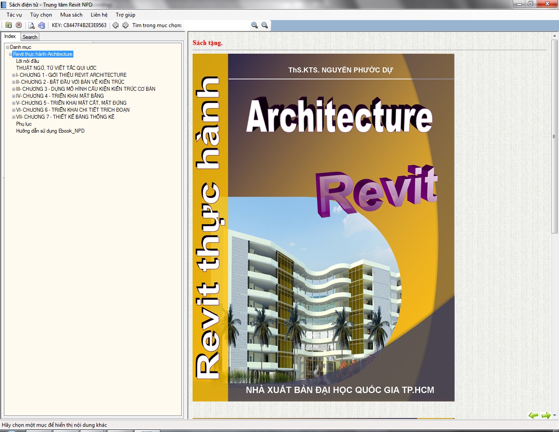Image resolution: width=559 pixels, height=432 pixels.
Task: Click the blue book help toolbar icon
Action: click(x=41, y=25)
